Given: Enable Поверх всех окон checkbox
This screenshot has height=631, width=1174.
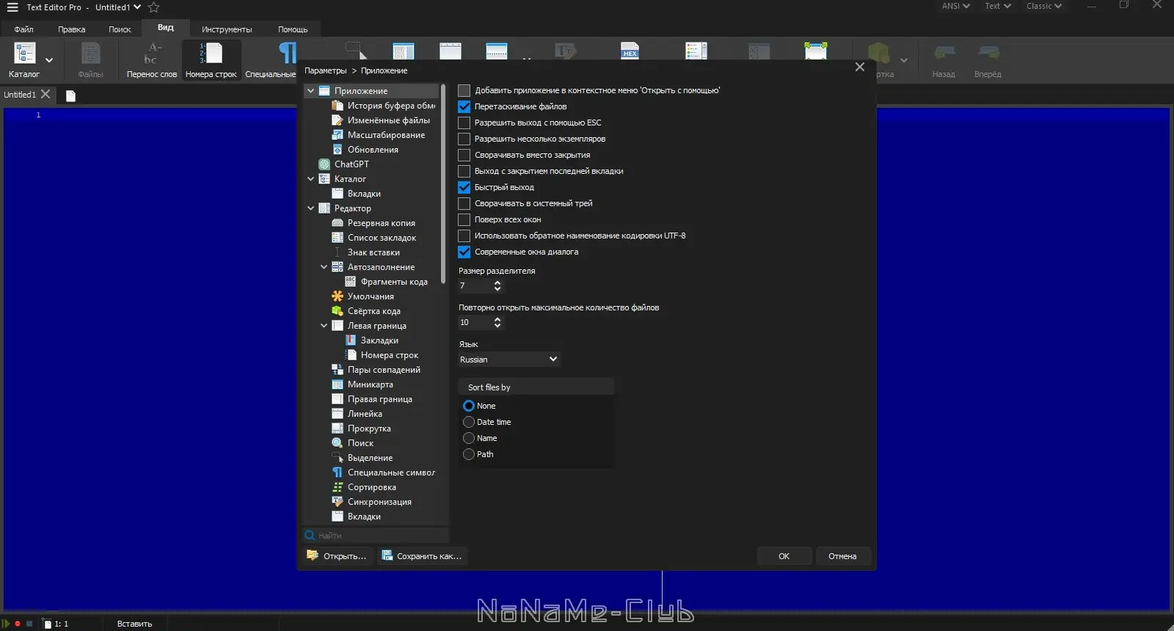Looking at the screenshot, I should tap(464, 219).
